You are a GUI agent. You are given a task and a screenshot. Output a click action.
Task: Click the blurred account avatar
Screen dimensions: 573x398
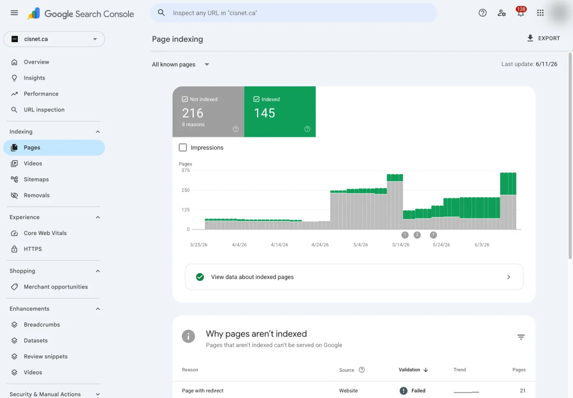(x=560, y=13)
